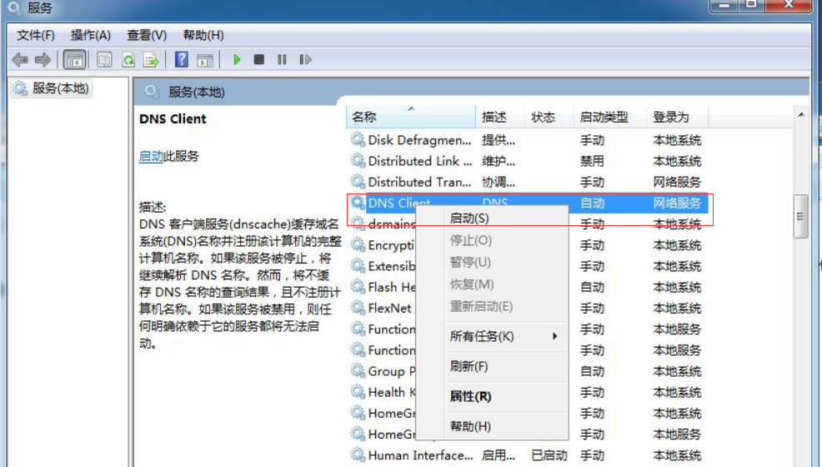This screenshot has height=467, width=822.
Task: Click the scrollbar up arrow
Action: point(801,114)
